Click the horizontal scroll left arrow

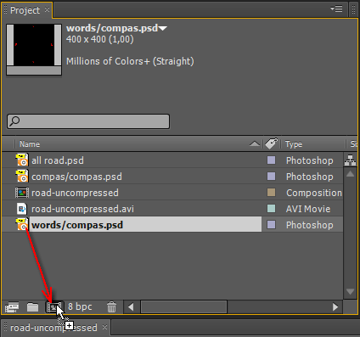click(131, 307)
